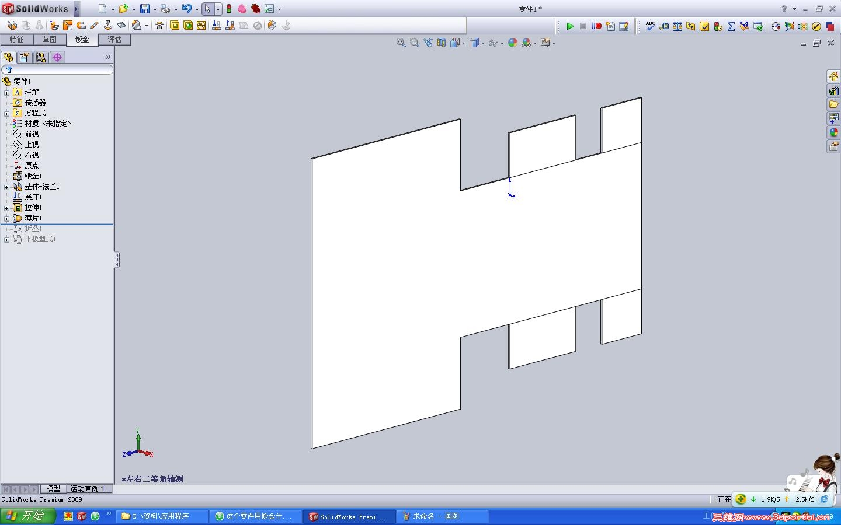
Task: Click the Open file folder icon
Action: coord(124,9)
